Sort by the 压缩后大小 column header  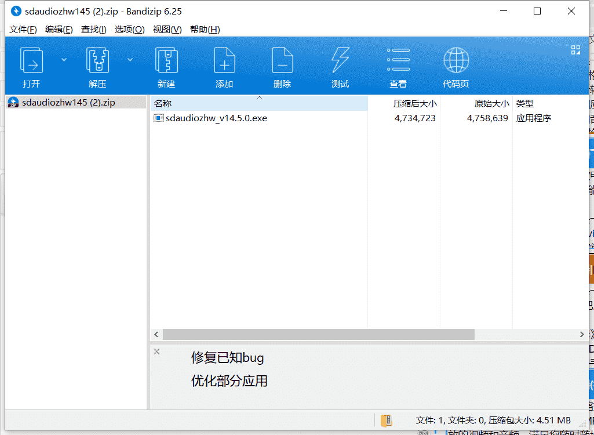point(404,103)
